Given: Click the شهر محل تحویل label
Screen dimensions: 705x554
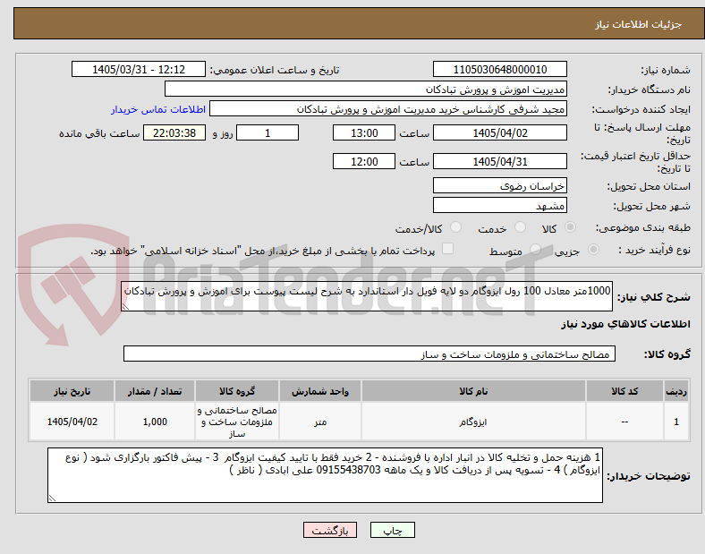Looking at the screenshot, I should (652, 206).
